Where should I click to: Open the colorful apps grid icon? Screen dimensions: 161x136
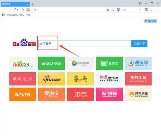147,10
